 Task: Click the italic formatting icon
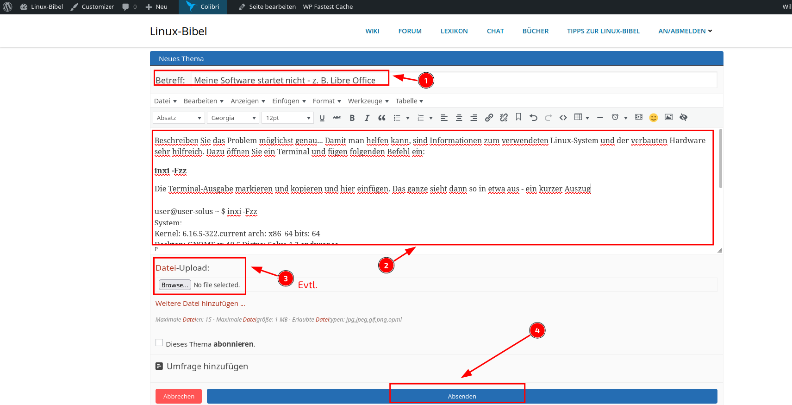pos(367,118)
